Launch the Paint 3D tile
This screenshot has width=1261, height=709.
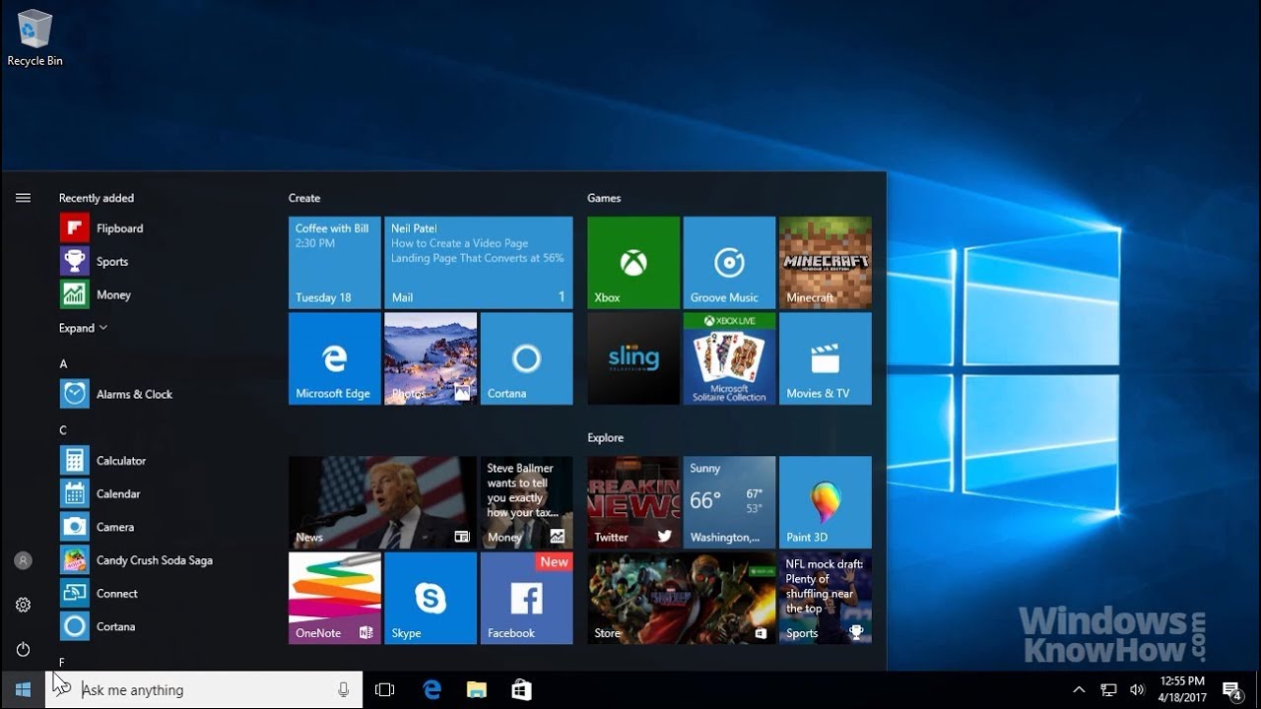pyautogui.click(x=826, y=502)
